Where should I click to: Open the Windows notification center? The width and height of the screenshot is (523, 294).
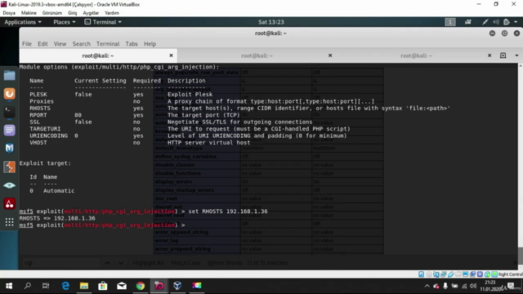coord(511,286)
